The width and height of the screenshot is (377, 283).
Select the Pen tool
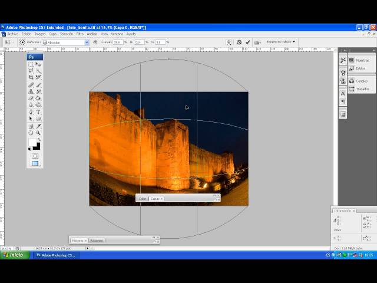[31, 112]
